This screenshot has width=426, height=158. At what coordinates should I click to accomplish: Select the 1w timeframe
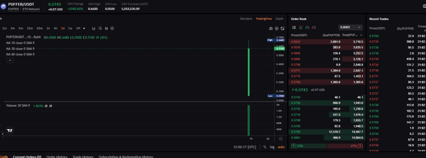pyautogui.click(x=70, y=28)
